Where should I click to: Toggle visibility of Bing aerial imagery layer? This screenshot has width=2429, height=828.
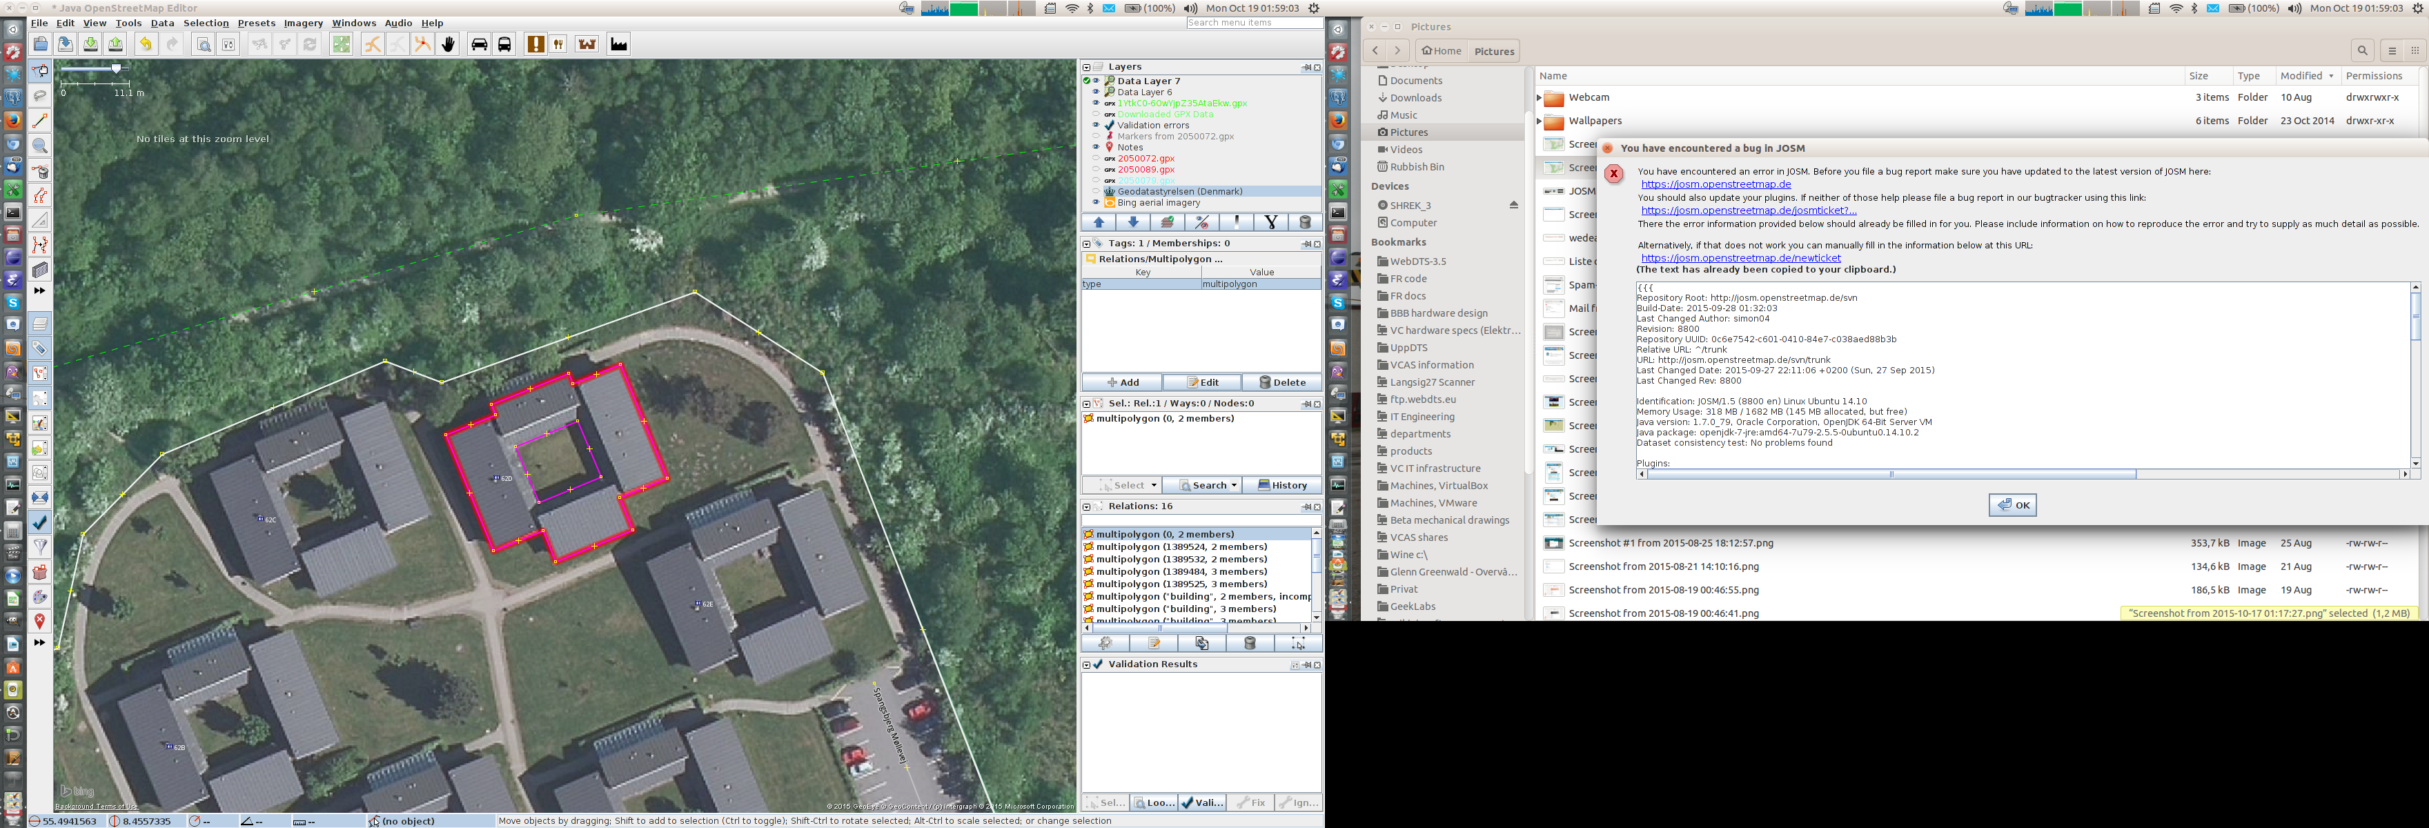point(1096,203)
